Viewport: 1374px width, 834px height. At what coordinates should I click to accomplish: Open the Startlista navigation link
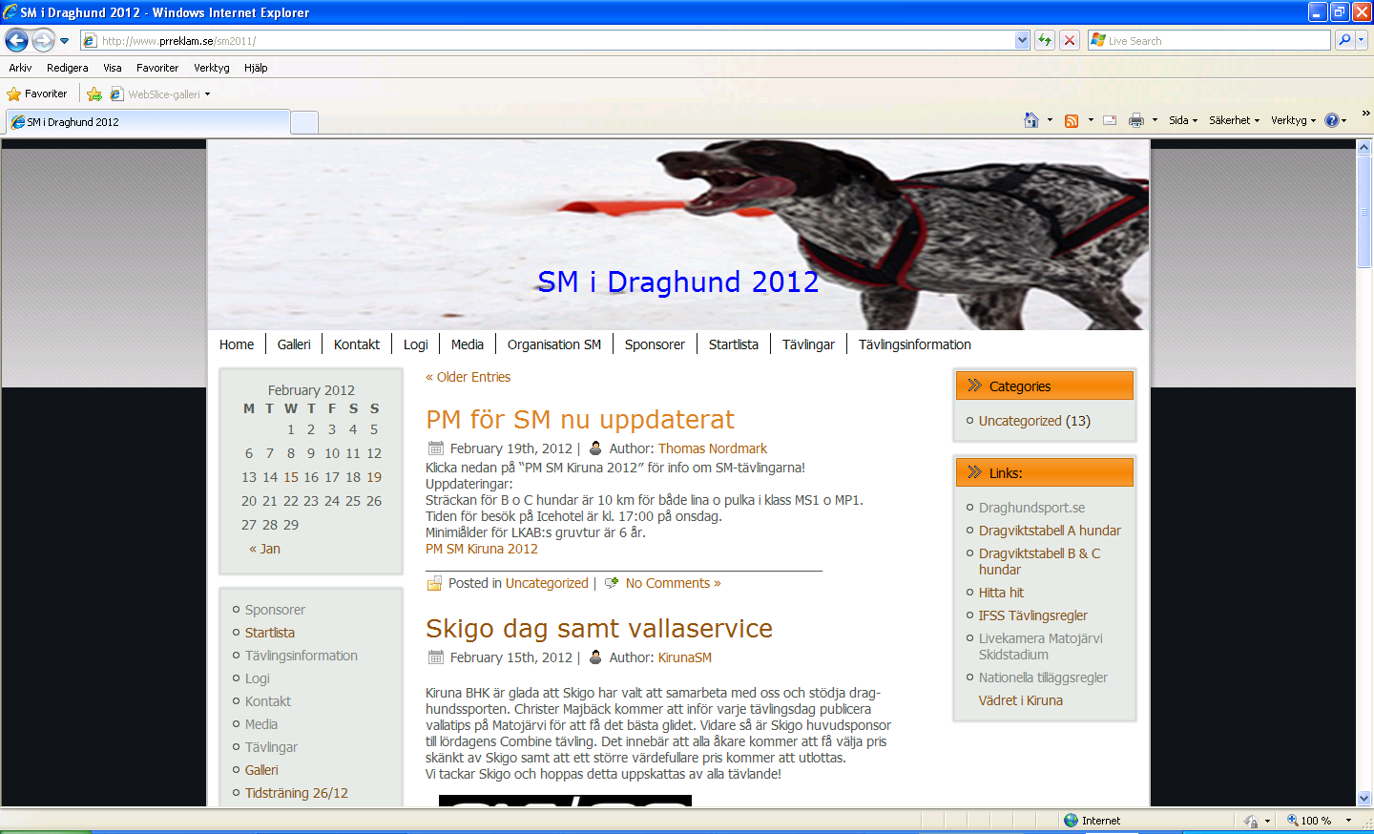[x=734, y=344]
